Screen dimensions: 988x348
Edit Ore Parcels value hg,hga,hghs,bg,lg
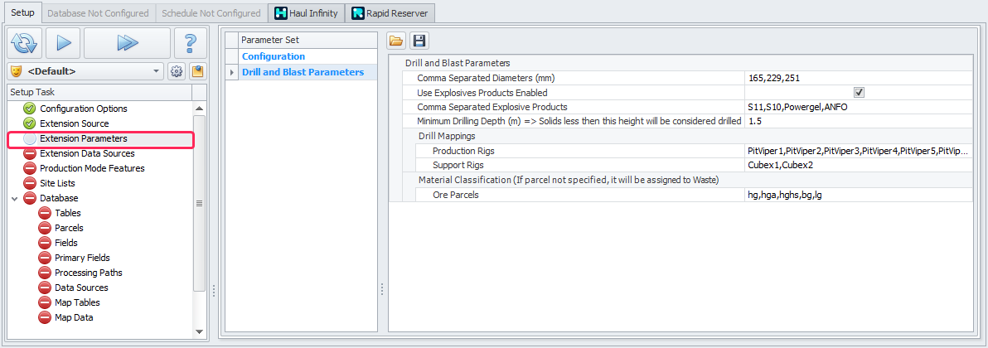click(858, 195)
